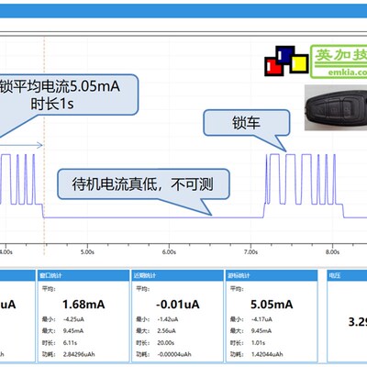The height and width of the screenshot is (367, 367).
Task: Click the 近期统计 panel header
Action: 177,275
